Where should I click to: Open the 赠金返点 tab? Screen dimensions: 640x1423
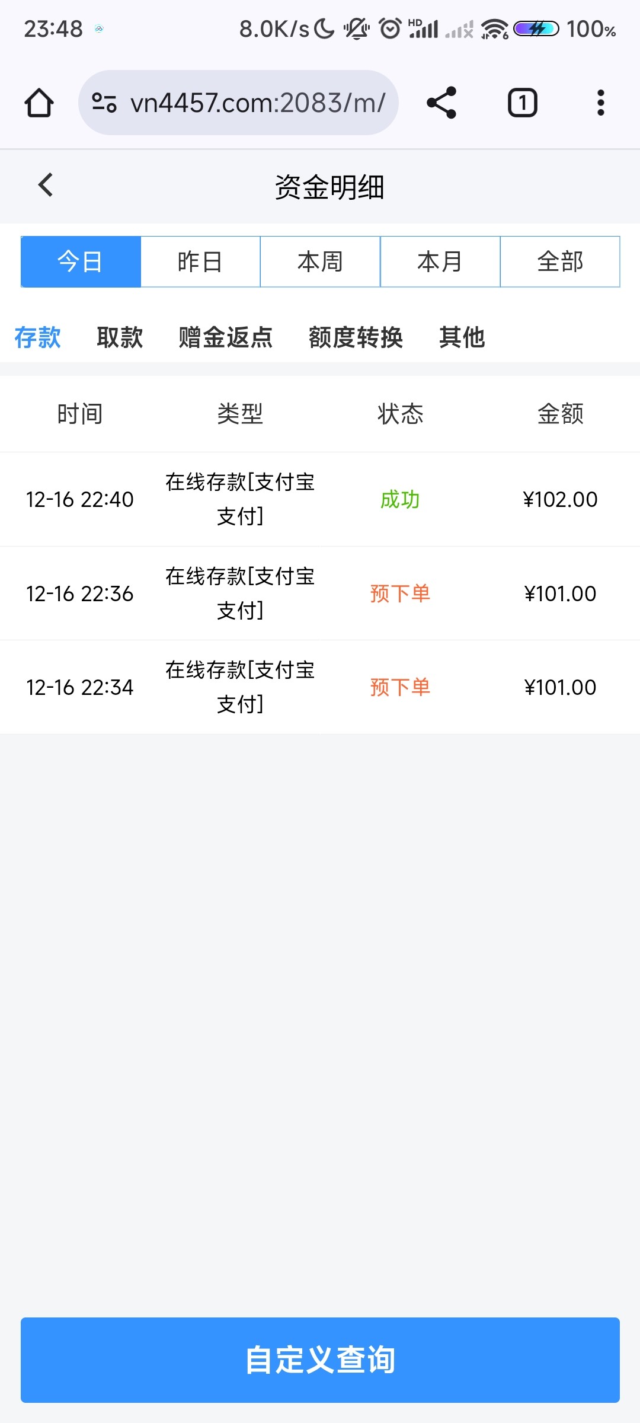pos(226,337)
